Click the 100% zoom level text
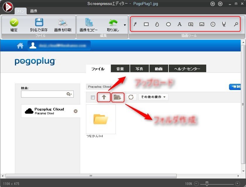This screenshot has height=187, width=246. (x=189, y=184)
